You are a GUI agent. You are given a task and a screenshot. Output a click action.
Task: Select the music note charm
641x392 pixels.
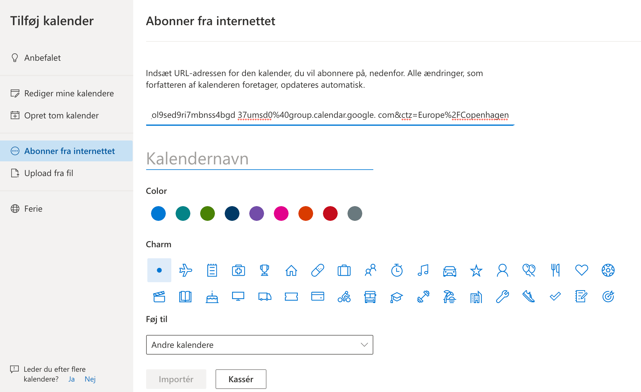[423, 270]
